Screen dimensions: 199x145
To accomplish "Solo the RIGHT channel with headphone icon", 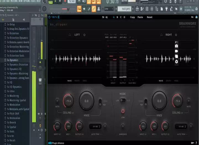I will (x=161, y=35).
